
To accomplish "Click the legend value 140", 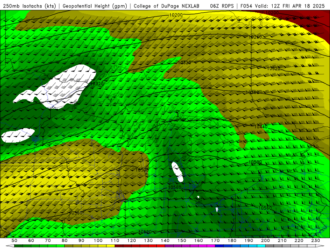I will [x=165, y=241].
